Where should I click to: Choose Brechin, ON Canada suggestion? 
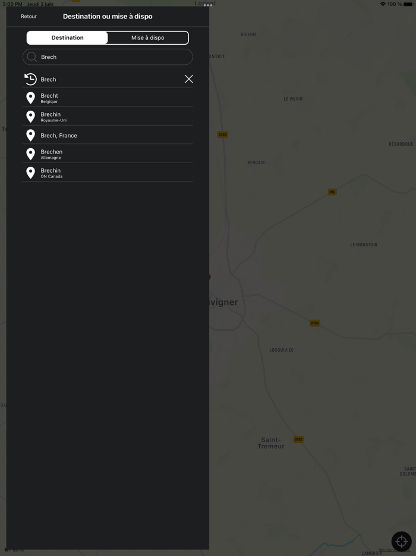(108, 173)
